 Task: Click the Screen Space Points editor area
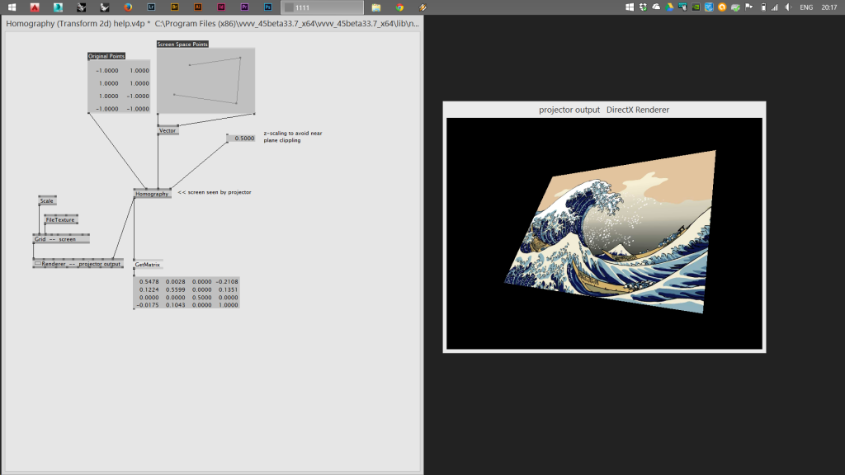pos(205,81)
